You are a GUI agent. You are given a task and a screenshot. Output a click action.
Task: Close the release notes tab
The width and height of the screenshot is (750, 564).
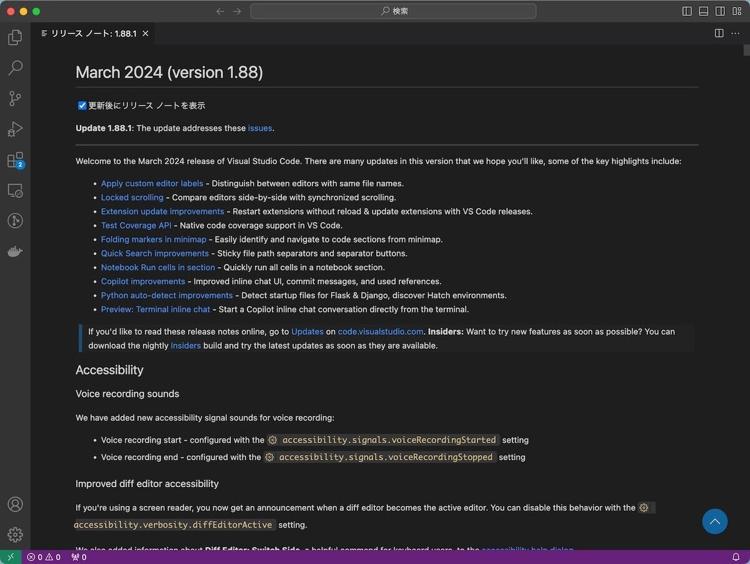145,33
